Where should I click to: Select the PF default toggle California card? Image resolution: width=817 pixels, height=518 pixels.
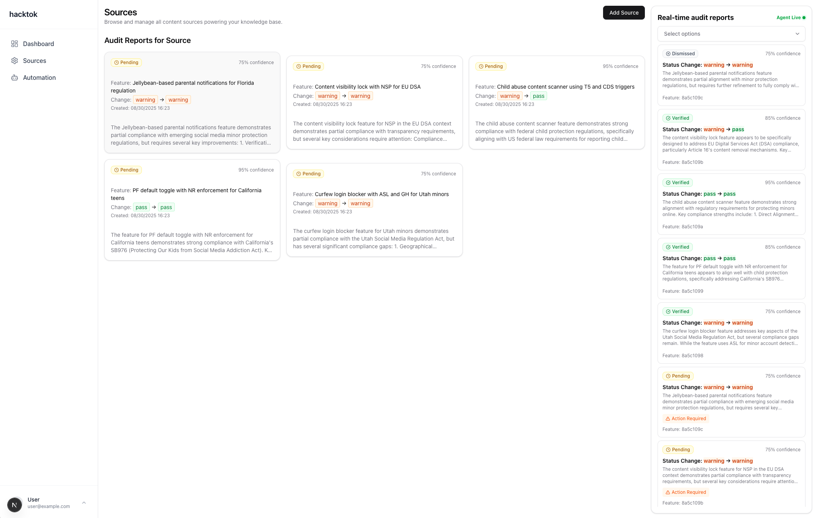click(x=192, y=210)
